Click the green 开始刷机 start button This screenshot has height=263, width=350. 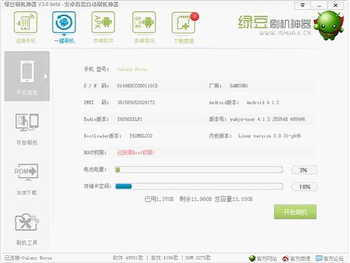295,212
